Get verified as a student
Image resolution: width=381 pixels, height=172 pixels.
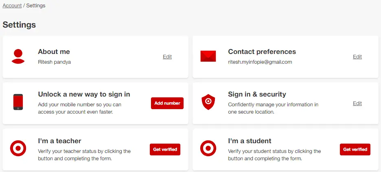(x=355, y=149)
